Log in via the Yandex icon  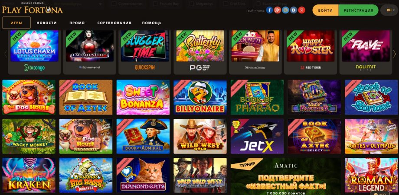coord(301,10)
